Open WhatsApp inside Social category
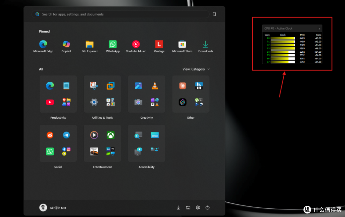This screenshot has height=217, width=345. coord(50,151)
